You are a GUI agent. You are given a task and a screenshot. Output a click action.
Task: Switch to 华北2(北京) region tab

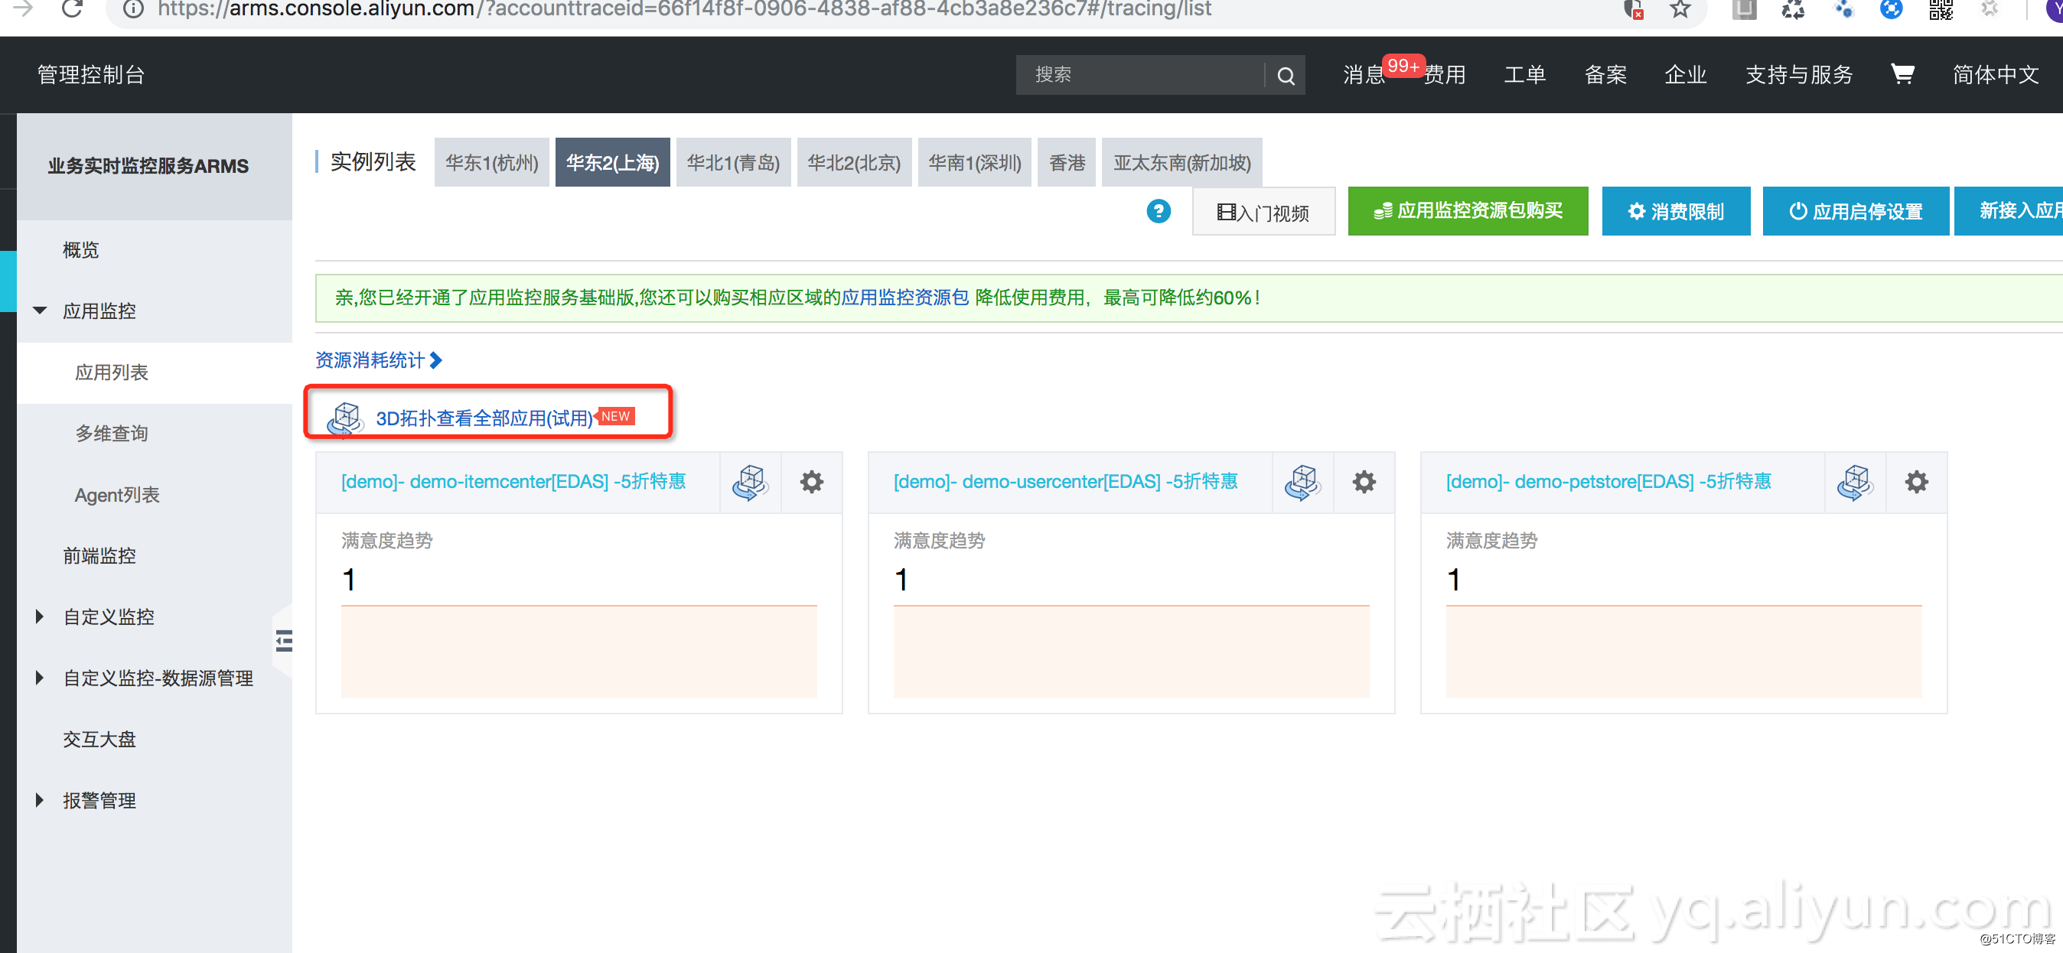pyautogui.click(x=855, y=162)
